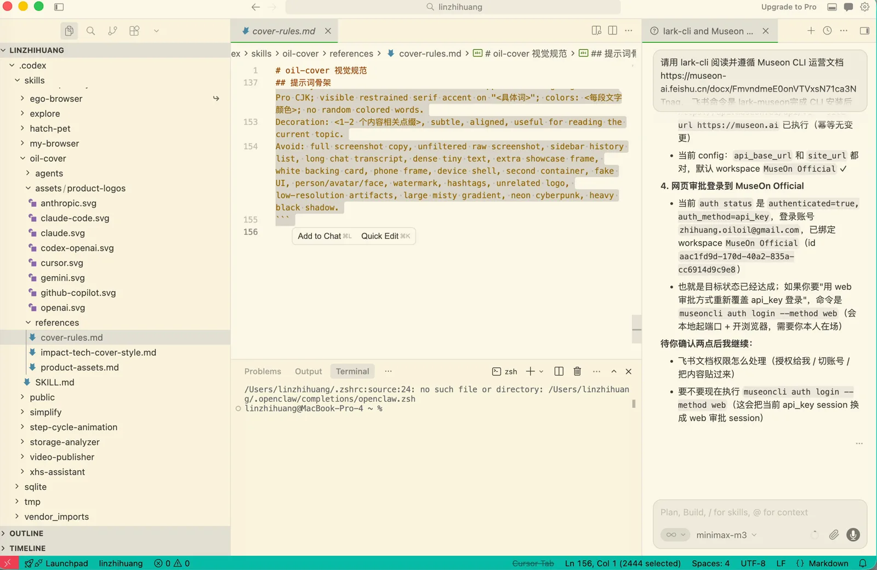Toggle the primary sidebar

pos(59,7)
